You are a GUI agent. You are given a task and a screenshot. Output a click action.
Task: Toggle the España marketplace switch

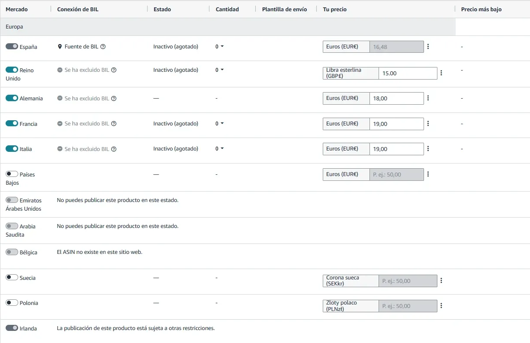12,46
